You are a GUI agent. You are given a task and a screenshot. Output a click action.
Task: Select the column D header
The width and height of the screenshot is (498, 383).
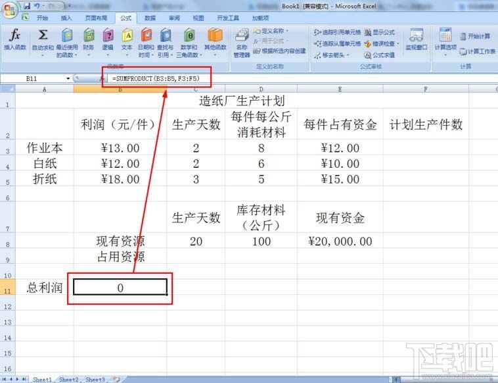point(261,89)
